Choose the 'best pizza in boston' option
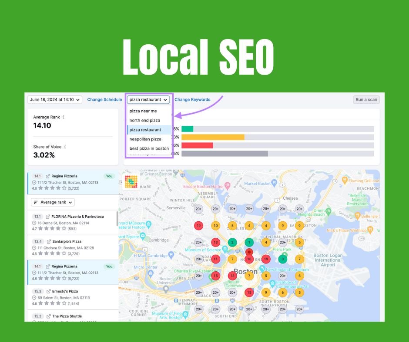 point(149,148)
